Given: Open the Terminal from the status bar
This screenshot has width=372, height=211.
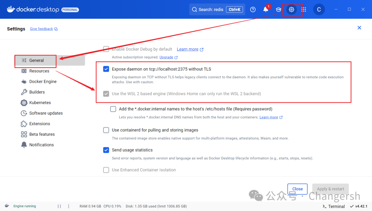Looking at the screenshot, I should (x=333, y=206).
